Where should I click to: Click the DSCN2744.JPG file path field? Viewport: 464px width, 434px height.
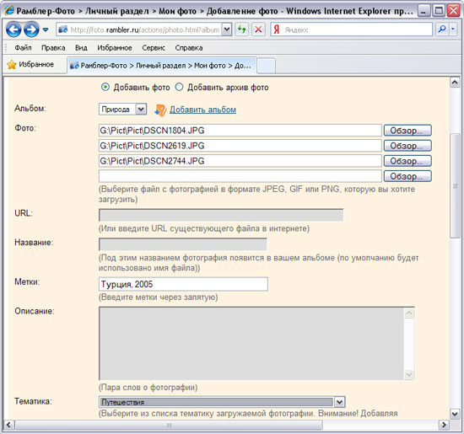click(240, 161)
